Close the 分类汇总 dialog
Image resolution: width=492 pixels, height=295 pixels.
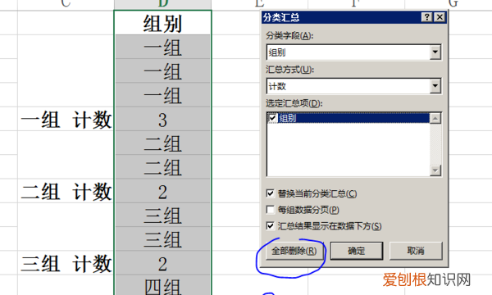pos(440,17)
